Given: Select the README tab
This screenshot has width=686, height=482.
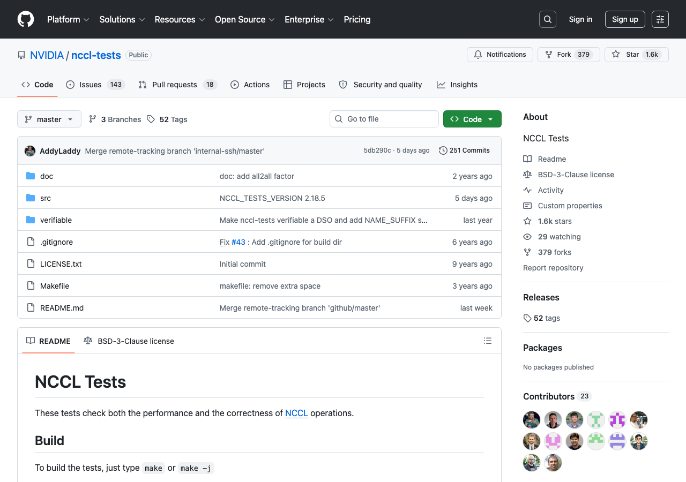Looking at the screenshot, I should [x=48, y=341].
